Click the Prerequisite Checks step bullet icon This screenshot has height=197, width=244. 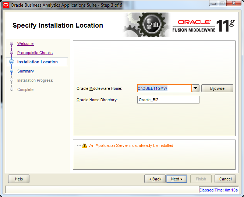(11, 53)
